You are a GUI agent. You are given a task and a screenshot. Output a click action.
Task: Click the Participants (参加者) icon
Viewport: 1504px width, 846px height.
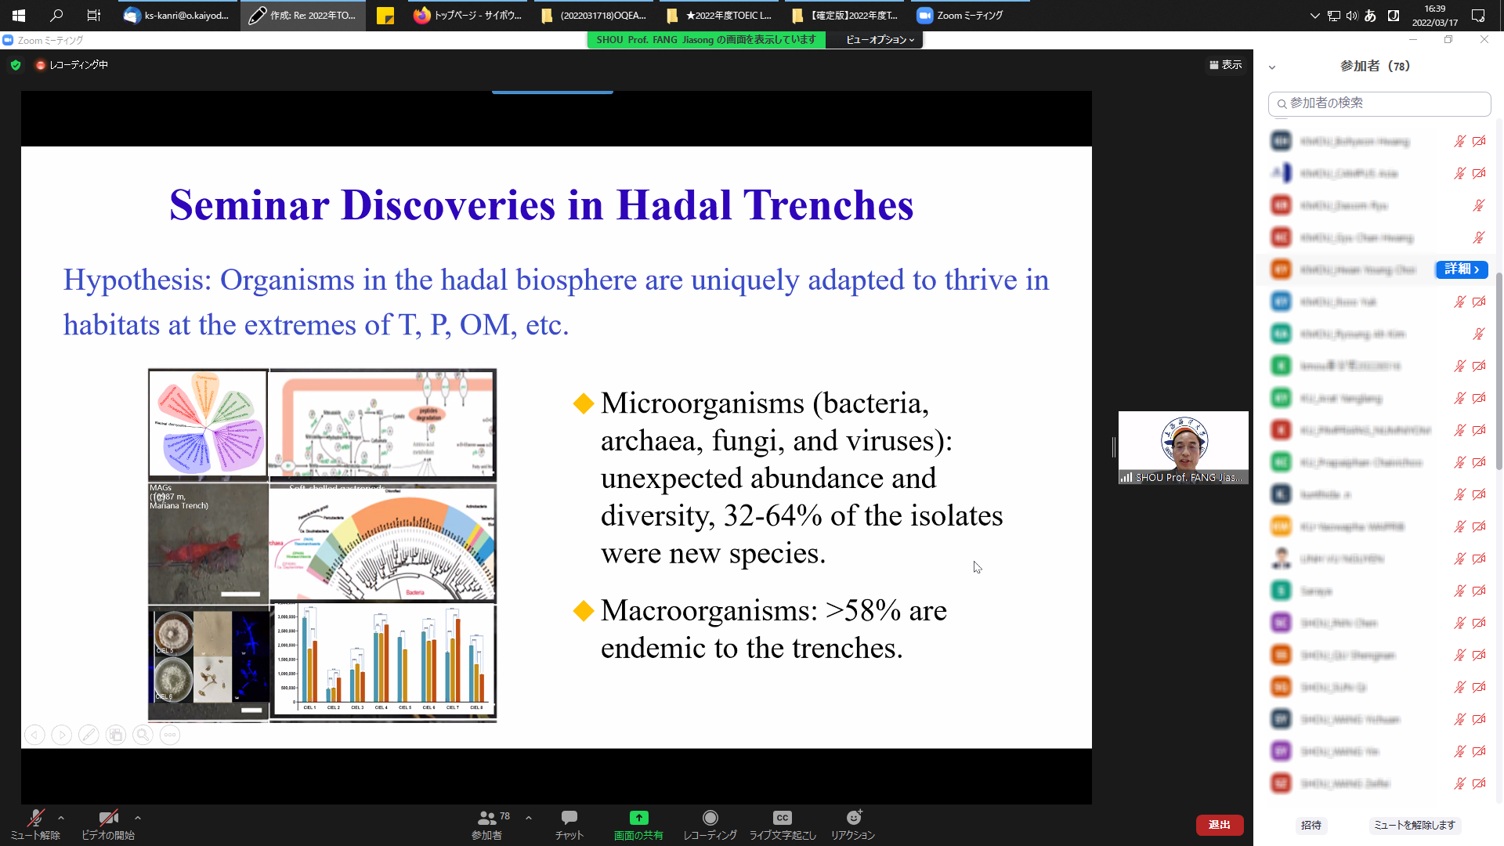click(486, 818)
